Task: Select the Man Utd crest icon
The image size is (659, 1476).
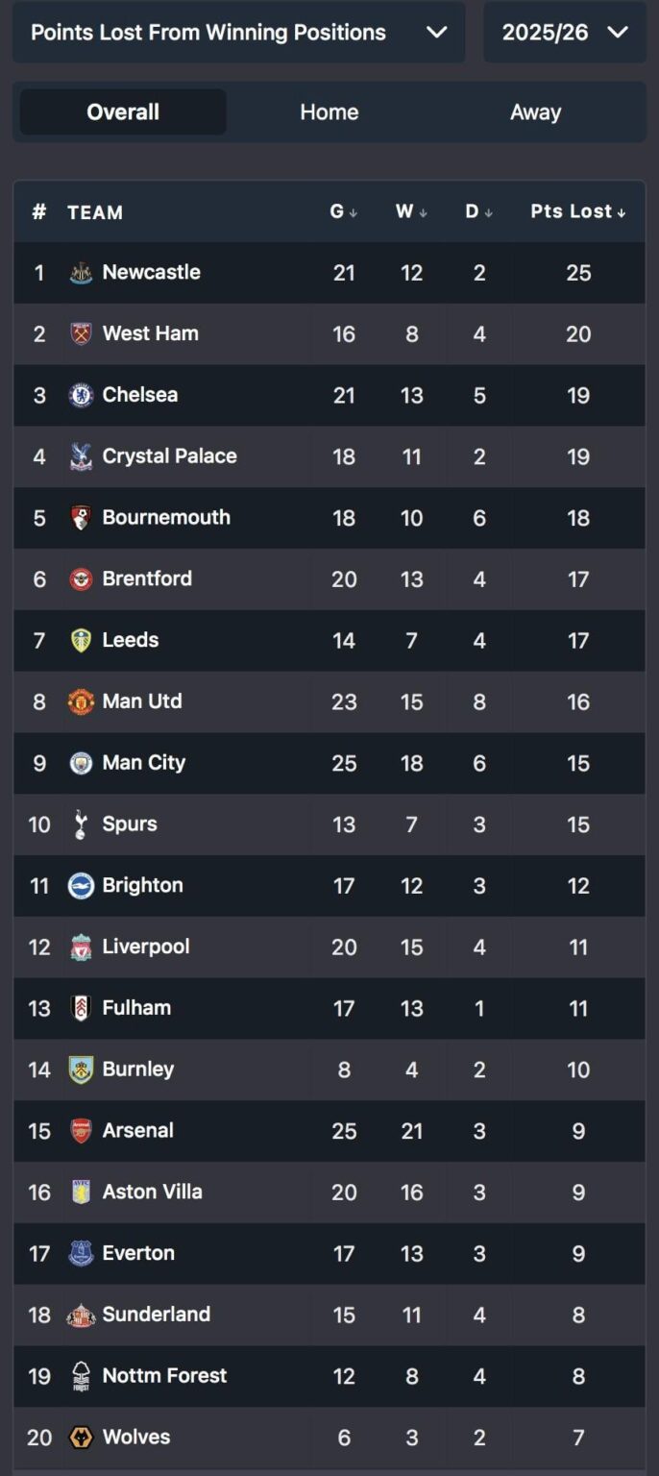Action: pos(83,701)
